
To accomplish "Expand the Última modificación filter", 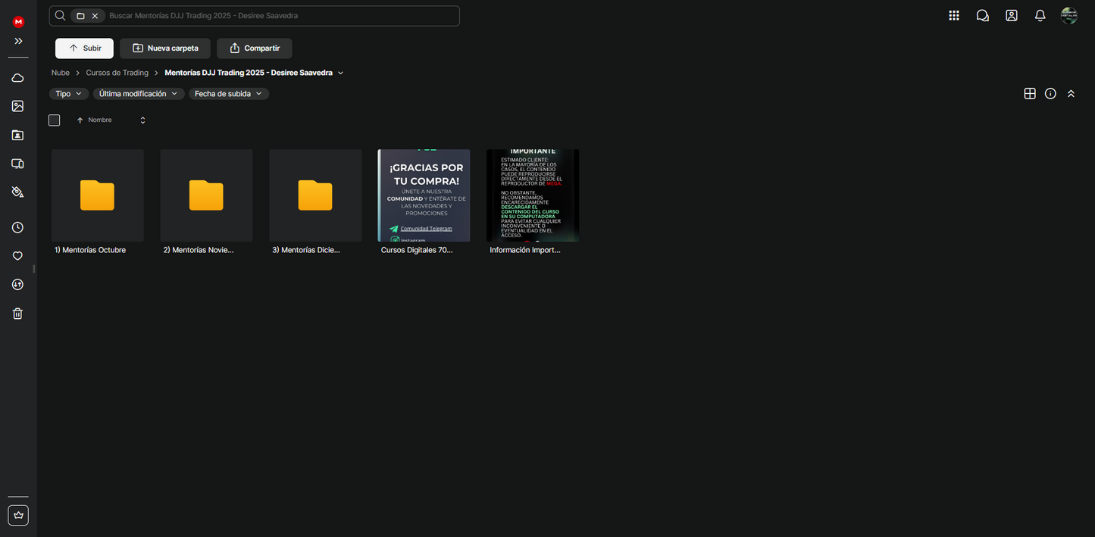I will point(139,94).
